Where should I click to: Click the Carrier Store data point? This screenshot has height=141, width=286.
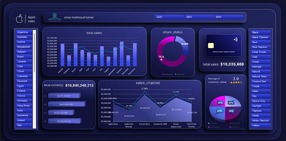[x=145, y=91]
